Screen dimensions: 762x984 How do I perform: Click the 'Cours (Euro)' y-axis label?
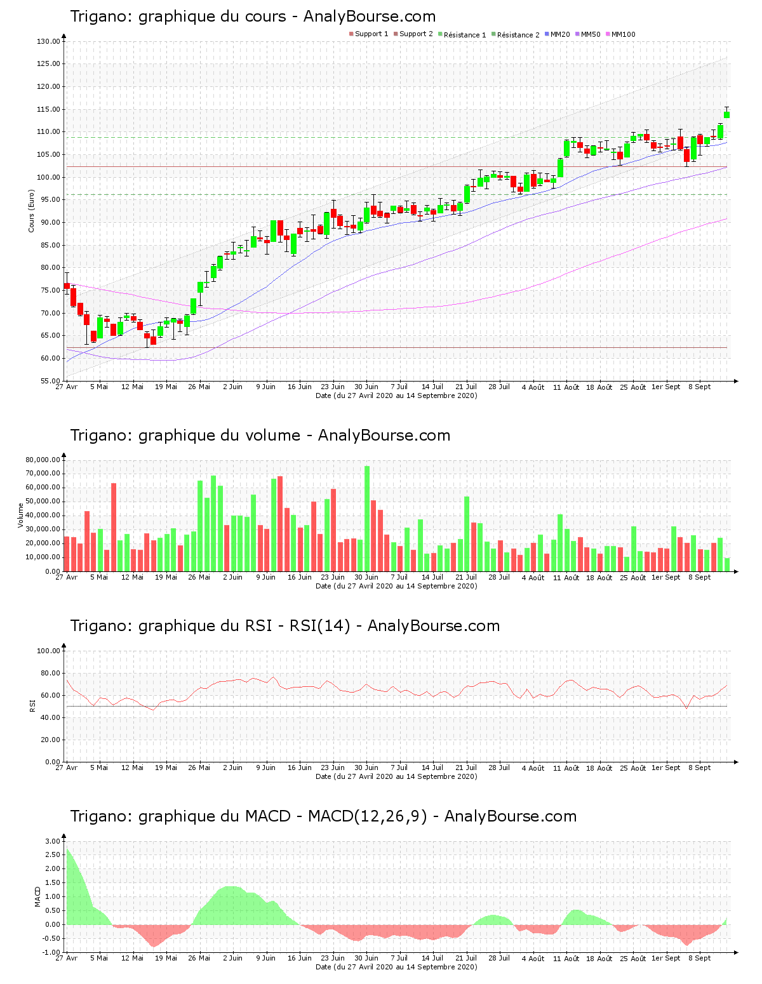tap(31, 211)
